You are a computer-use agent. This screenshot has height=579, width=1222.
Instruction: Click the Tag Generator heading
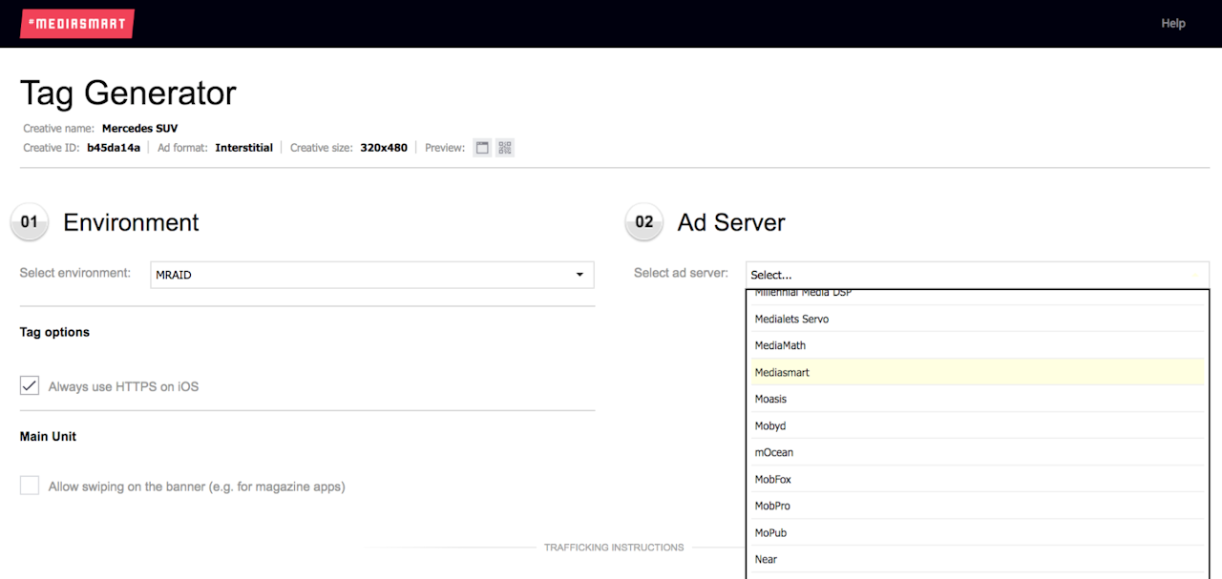[128, 93]
